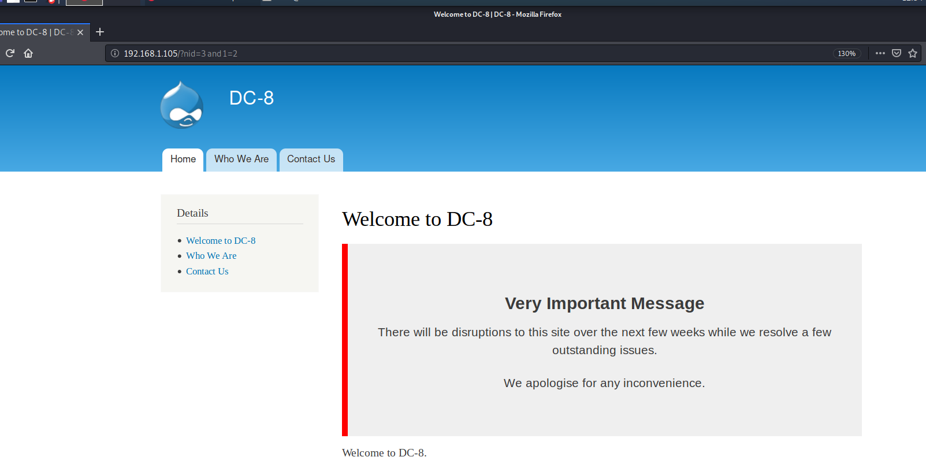
Task: Open site information icon in address bar
Action: (115, 53)
